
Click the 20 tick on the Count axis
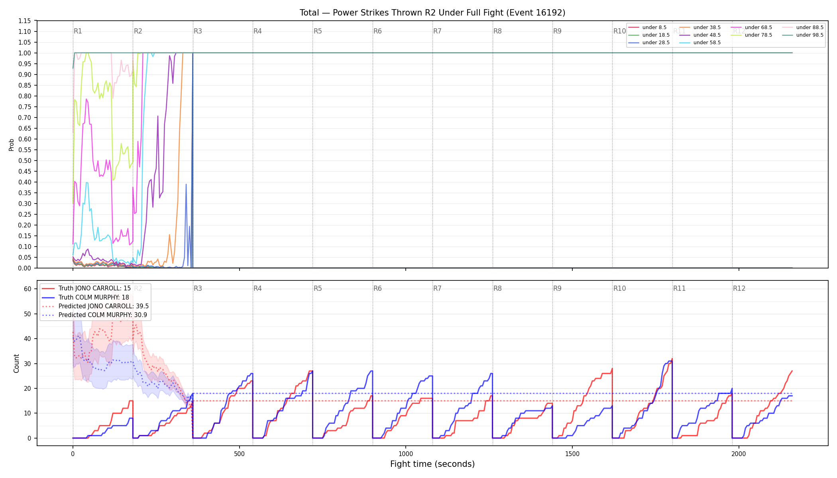pos(28,388)
